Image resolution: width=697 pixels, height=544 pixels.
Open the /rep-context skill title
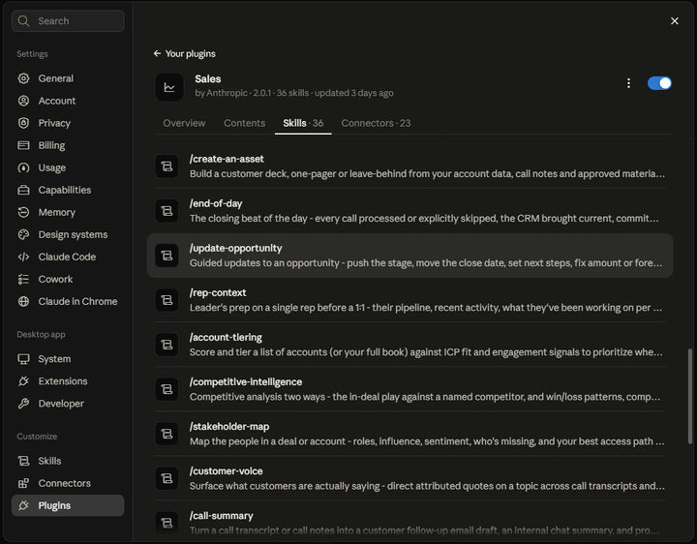coord(218,292)
